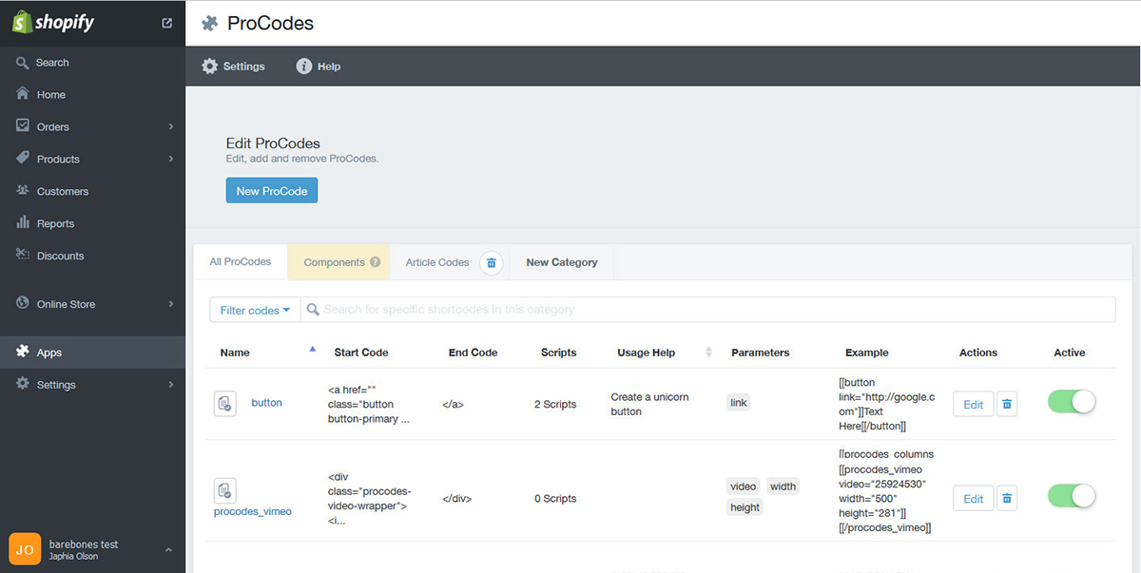This screenshot has width=1141, height=573.
Task: Open store in new window icon
Action: pyautogui.click(x=167, y=23)
